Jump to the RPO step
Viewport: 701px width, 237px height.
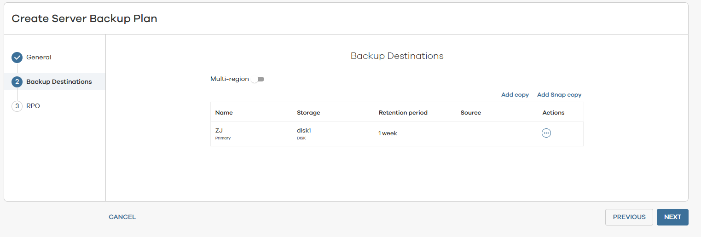tap(33, 106)
